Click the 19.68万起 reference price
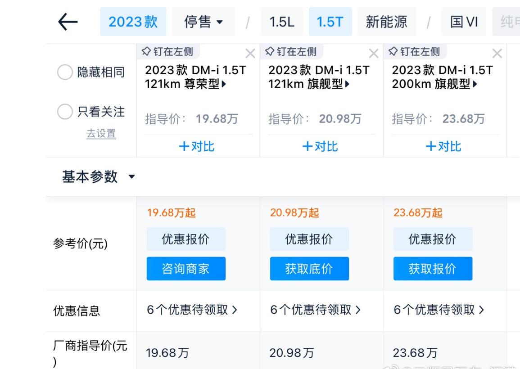The height and width of the screenshot is (369, 520). click(x=172, y=212)
